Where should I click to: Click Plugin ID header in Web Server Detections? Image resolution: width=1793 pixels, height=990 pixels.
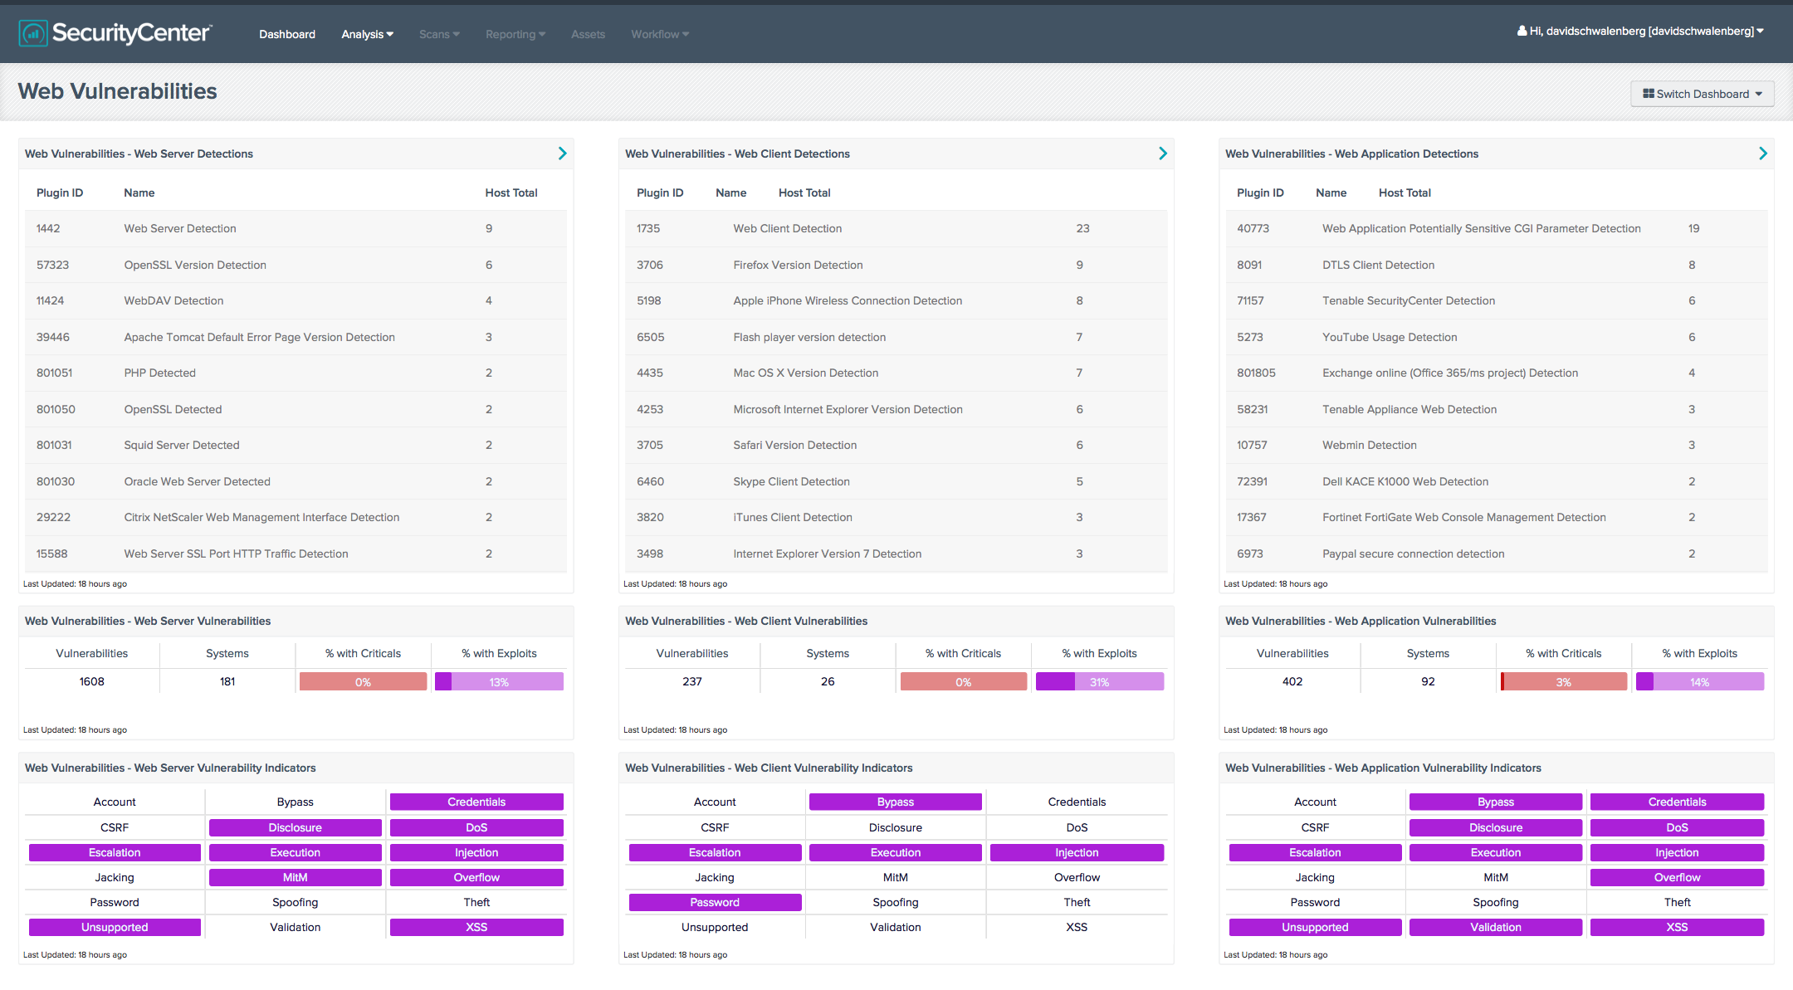[x=60, y=193]
